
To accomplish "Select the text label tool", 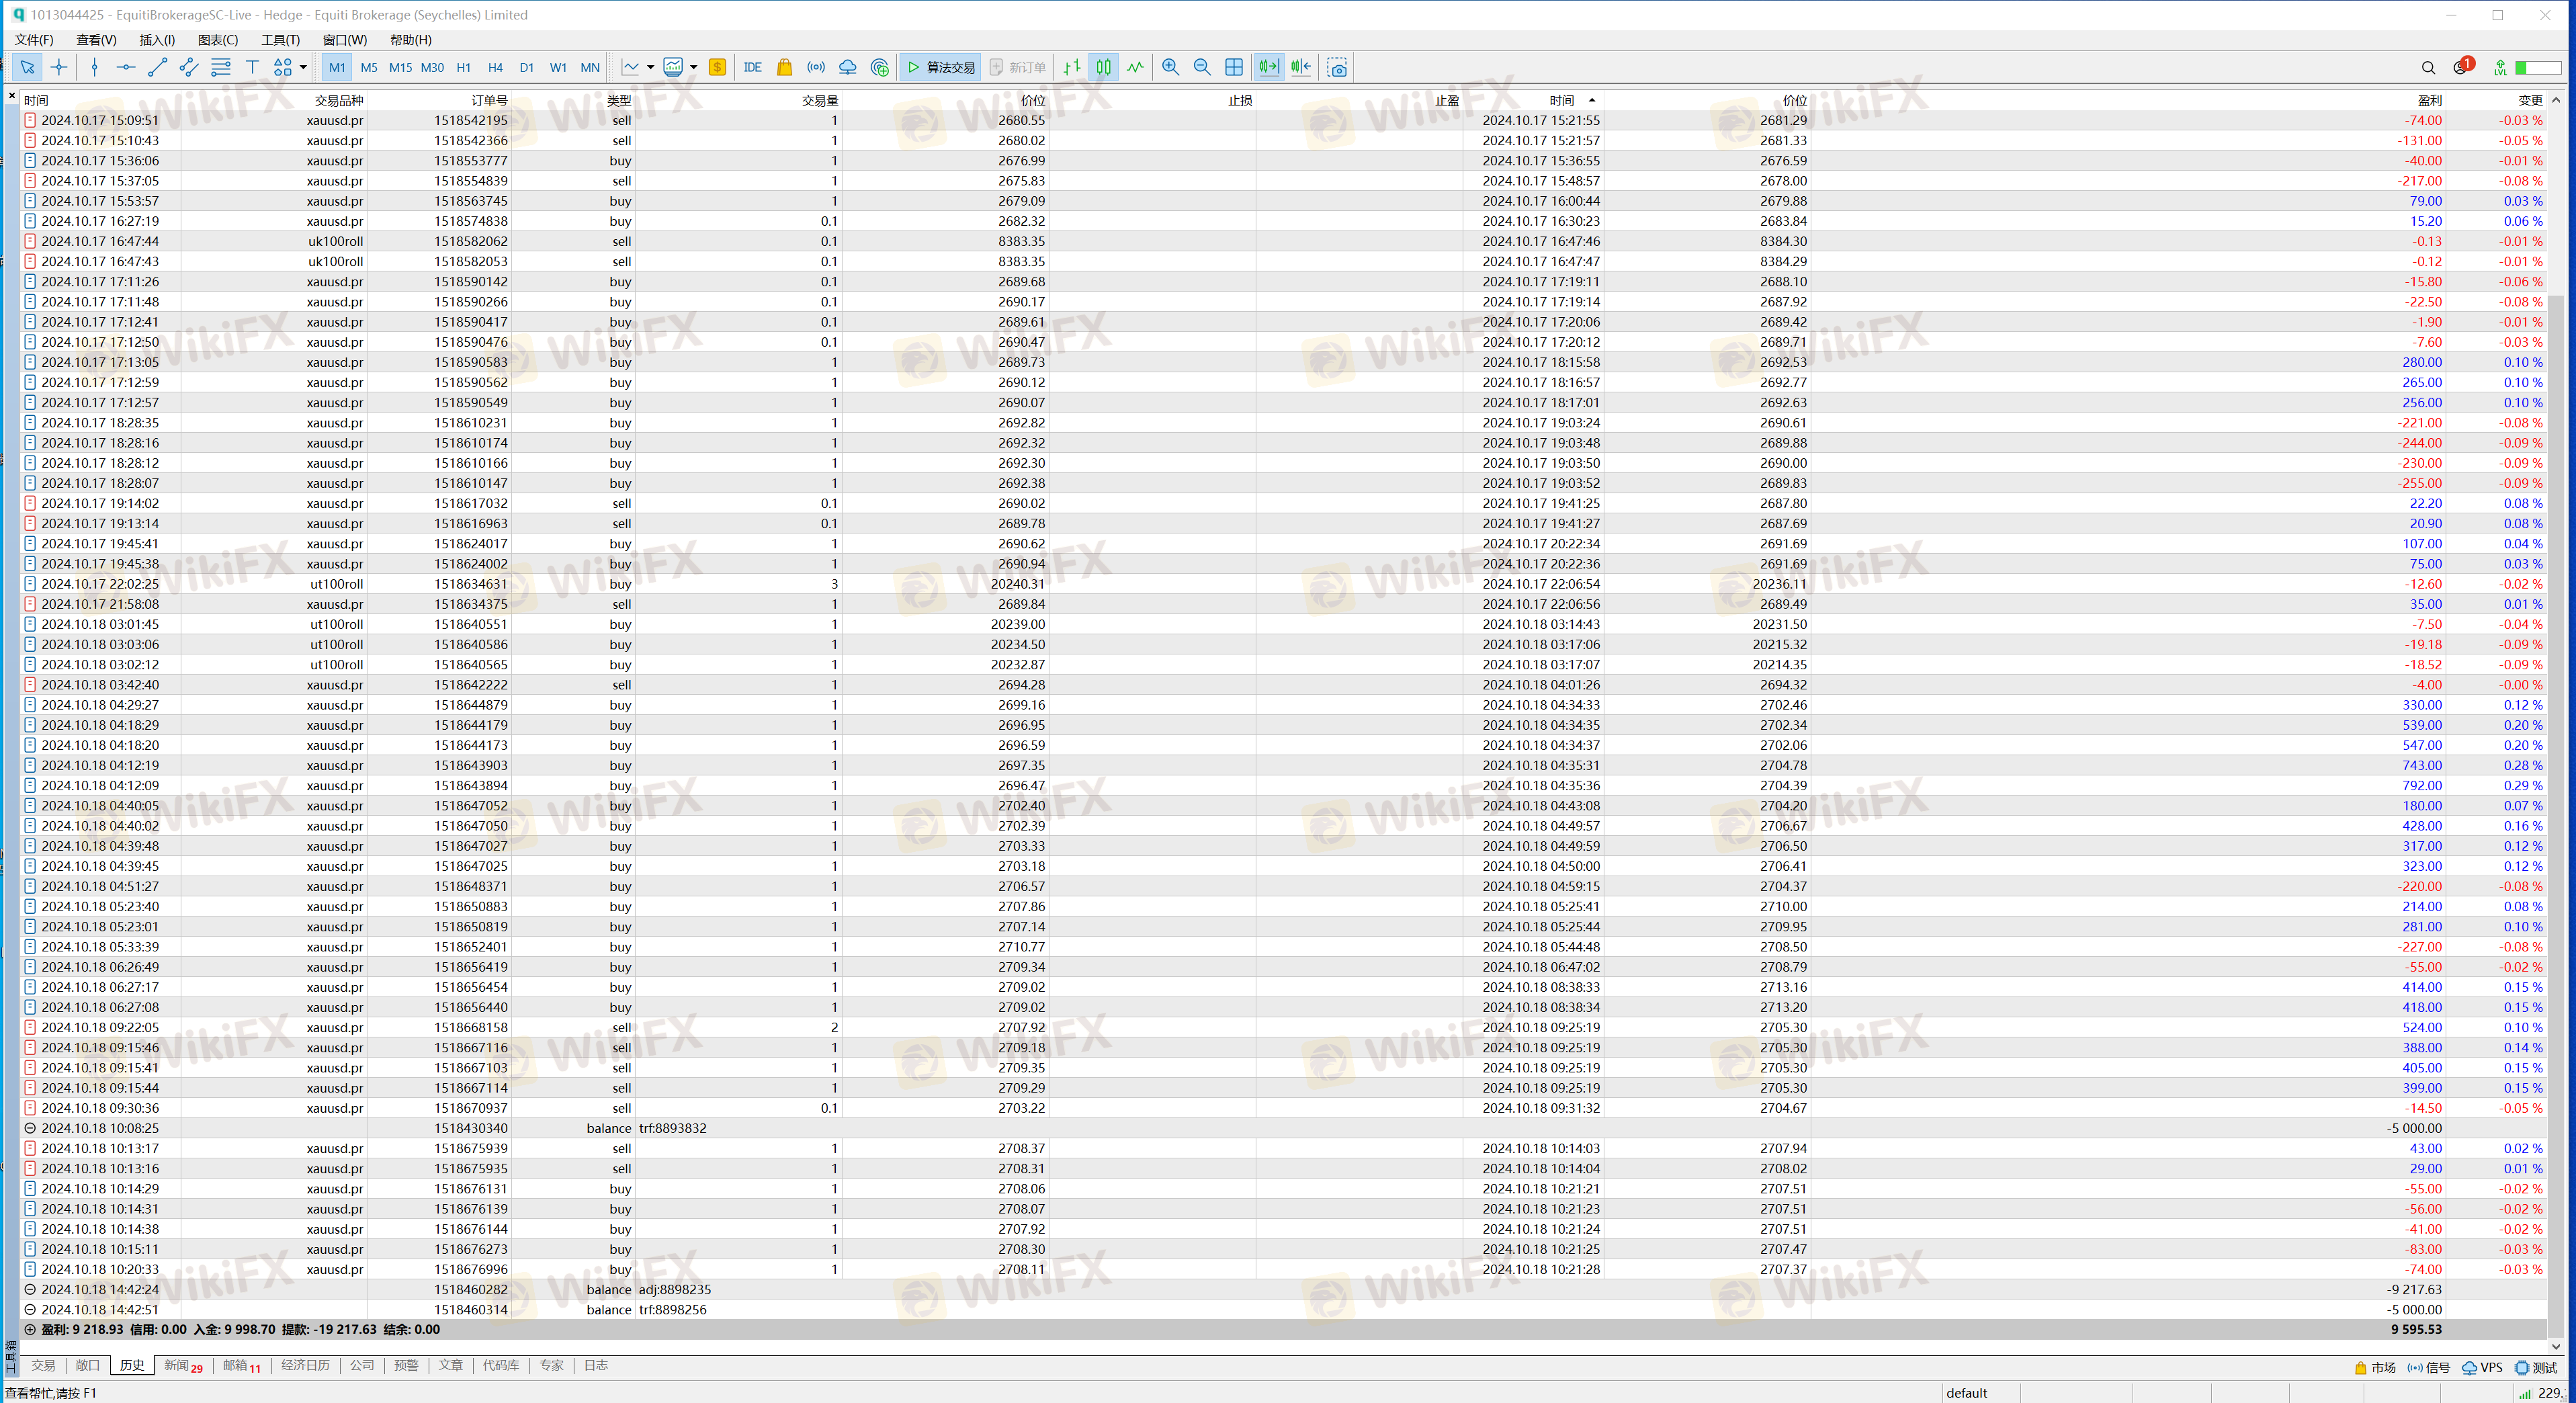I will click(252, 67).
